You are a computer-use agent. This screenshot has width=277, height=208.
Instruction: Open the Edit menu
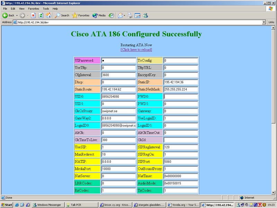[x=13, y=9]
